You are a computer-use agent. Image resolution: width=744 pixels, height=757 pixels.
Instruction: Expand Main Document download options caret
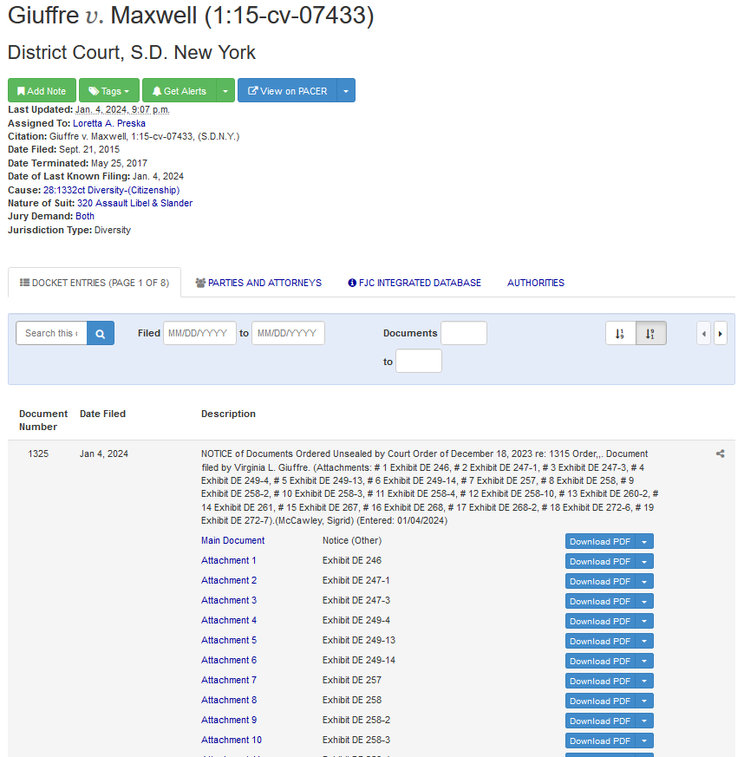coord(644,541)
